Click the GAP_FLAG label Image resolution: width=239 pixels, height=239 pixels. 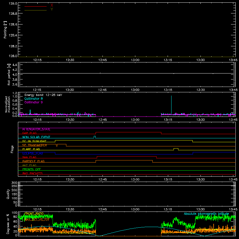tap(29, 133)
